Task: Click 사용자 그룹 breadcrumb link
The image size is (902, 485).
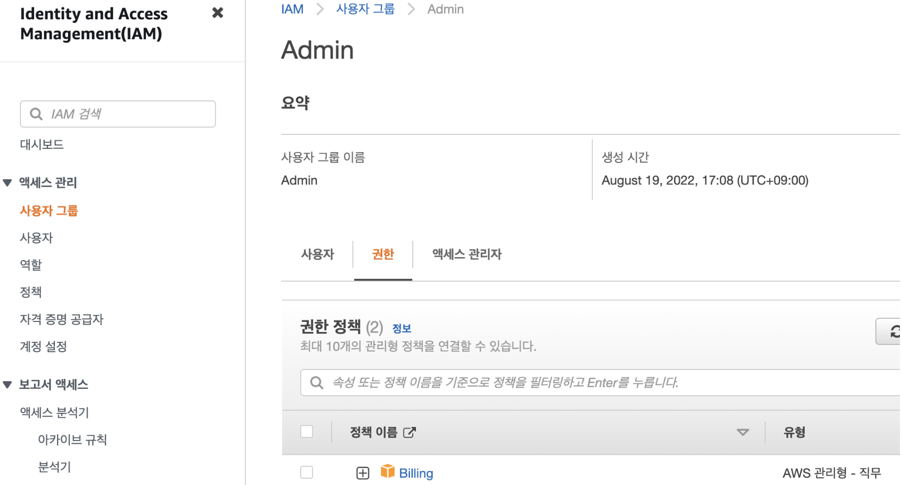Action: pyautogui.click(x=365, y=9)
